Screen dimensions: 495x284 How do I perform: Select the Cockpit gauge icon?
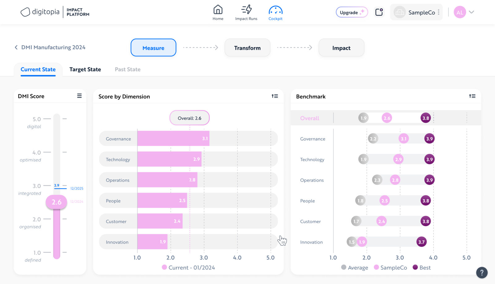[275, 11]
